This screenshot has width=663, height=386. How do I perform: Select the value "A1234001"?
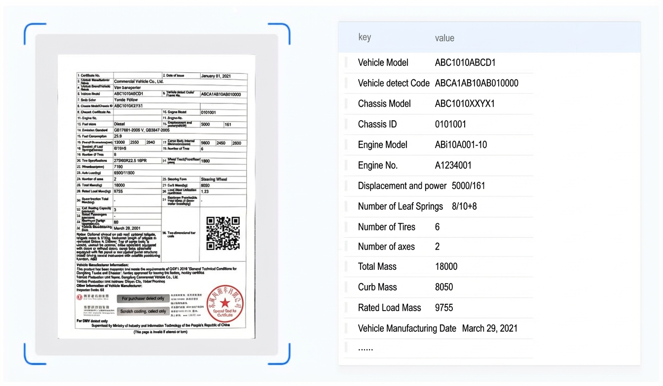pyautogui.click(x=453, y=165)
